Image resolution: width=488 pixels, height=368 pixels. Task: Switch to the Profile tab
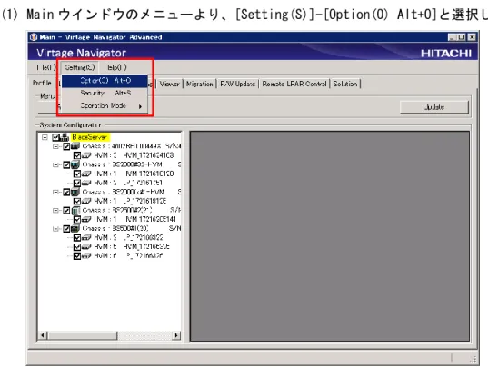[43, 83]
